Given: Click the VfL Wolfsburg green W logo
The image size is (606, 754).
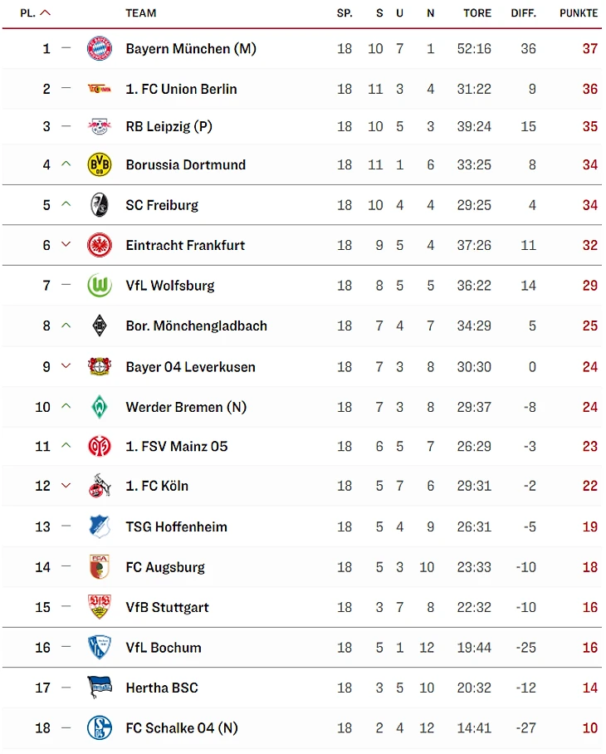Looking at the screenshot, I should coord(100,286).
